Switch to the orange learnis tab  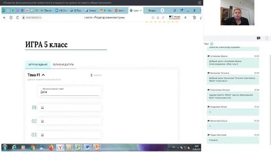pyautogui.click(x=120, y=11)
